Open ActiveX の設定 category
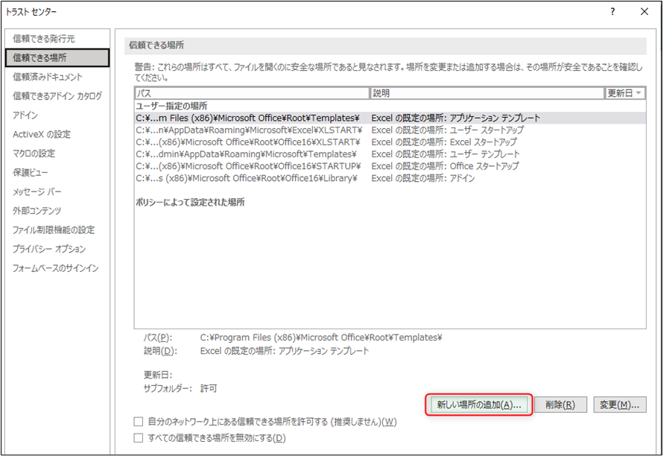 (42, 134)
